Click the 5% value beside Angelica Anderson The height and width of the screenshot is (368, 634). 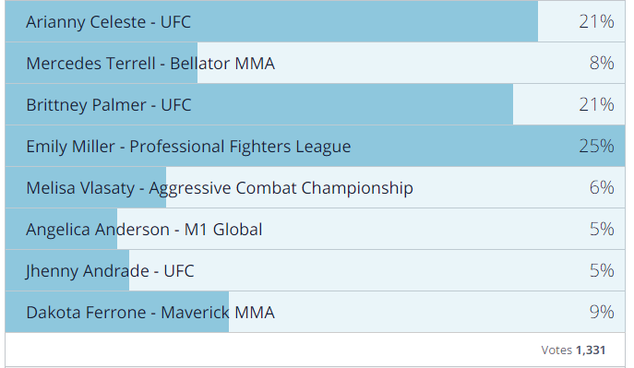pyautogui.click(x=602, y=229)
